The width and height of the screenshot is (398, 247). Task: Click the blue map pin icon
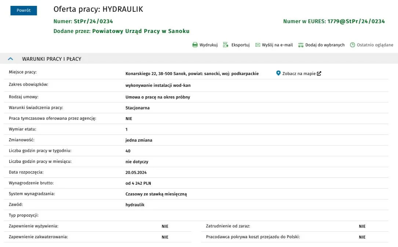(x=278, y=73)
